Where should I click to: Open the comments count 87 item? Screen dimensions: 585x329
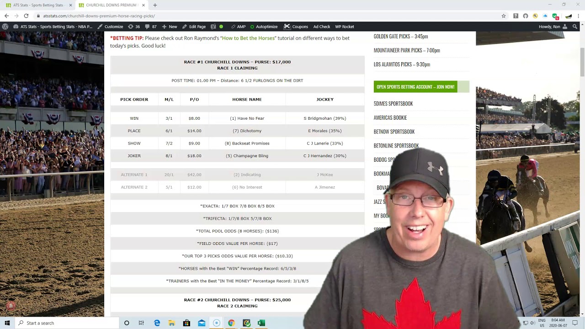[x=151, y=27]
